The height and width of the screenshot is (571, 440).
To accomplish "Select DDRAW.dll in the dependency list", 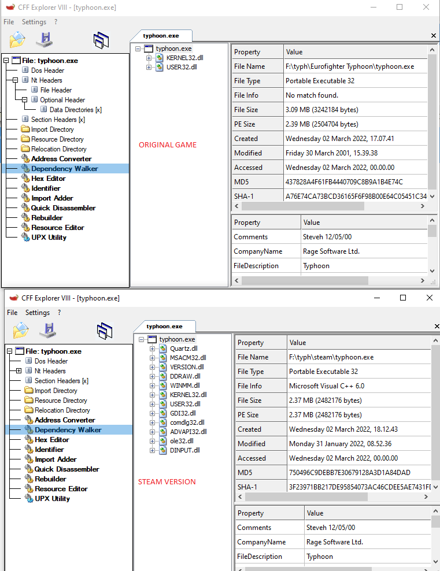I will click(184, 376).
